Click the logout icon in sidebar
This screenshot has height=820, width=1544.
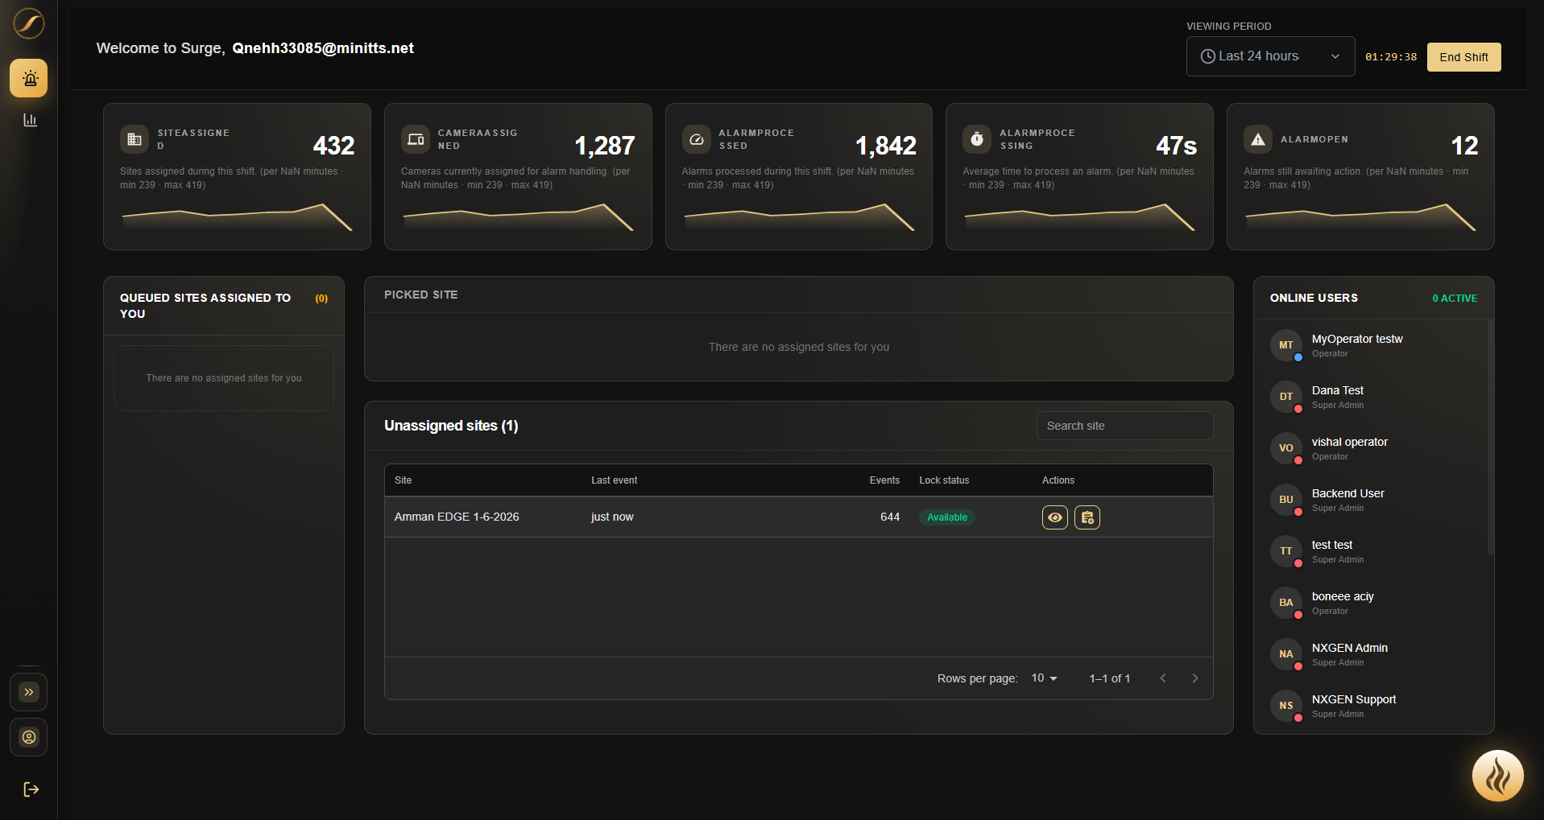coord(31,789)
